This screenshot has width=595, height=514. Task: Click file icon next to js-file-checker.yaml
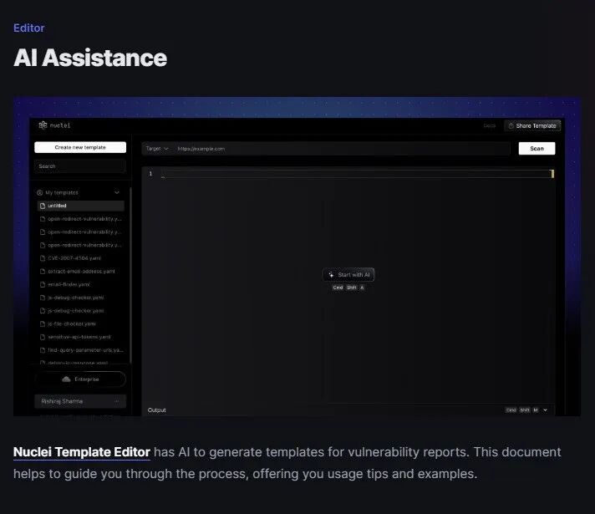[x=43, y=323]
